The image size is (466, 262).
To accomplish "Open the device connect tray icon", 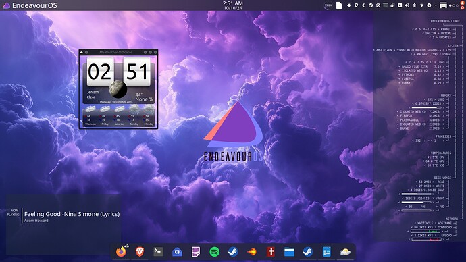I will (x=429, y=5).
